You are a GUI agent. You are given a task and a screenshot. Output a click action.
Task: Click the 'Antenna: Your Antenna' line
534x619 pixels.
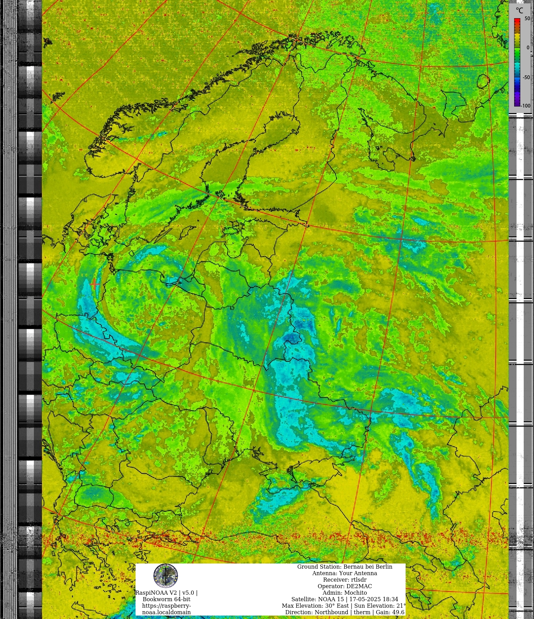click(345, 573)
